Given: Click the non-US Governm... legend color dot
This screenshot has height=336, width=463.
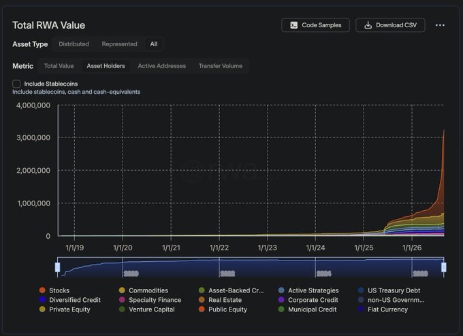Looking at the screenshot, I should 361,300.
